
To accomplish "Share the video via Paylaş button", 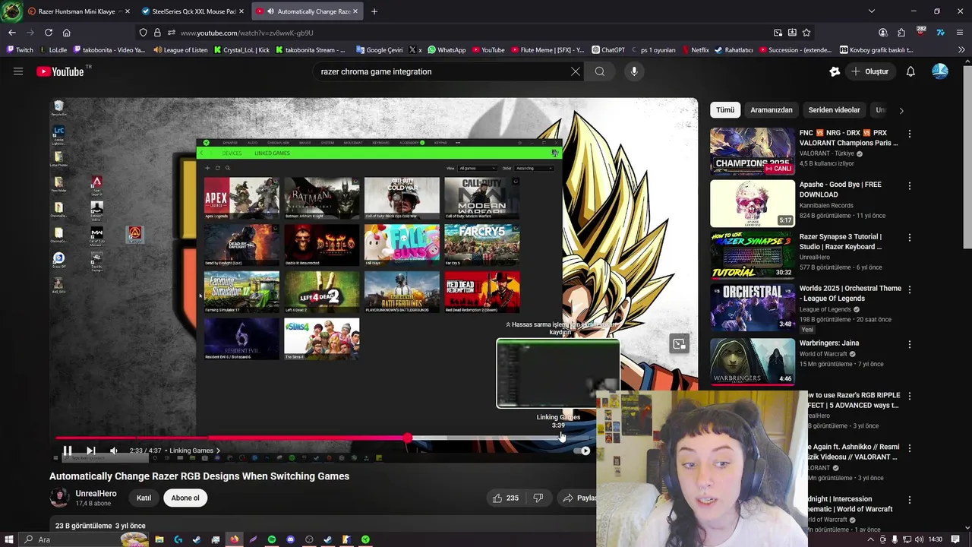I will point(579,498).
